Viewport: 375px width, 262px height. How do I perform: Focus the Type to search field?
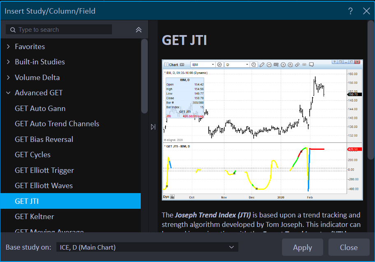[59, 29]
